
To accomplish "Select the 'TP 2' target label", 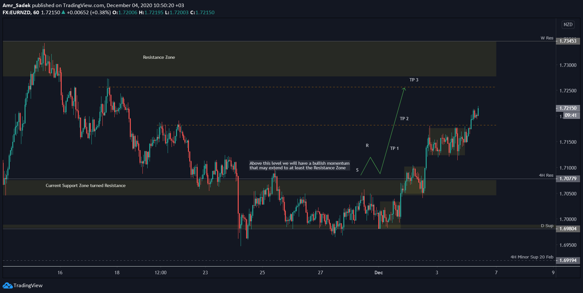I will pyautogui.click(x=404, y=119).
